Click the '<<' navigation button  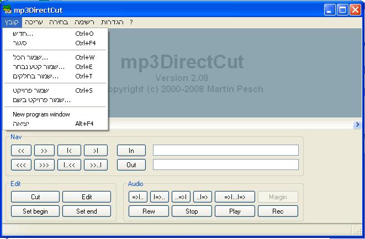click(x=21, y=150)
